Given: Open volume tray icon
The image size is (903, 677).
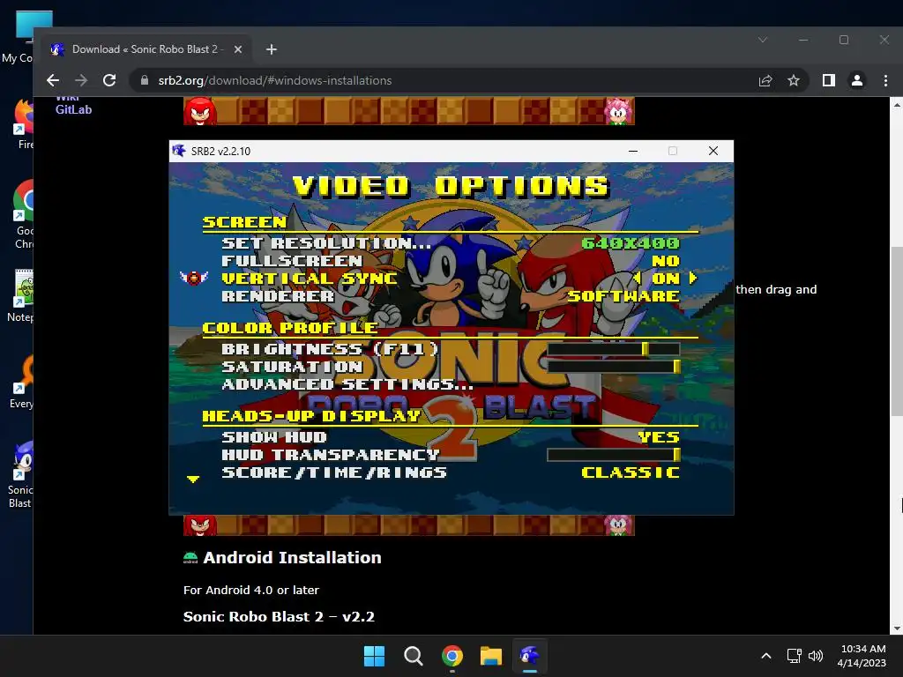Looking at the screenshot, I should [816, 656].
